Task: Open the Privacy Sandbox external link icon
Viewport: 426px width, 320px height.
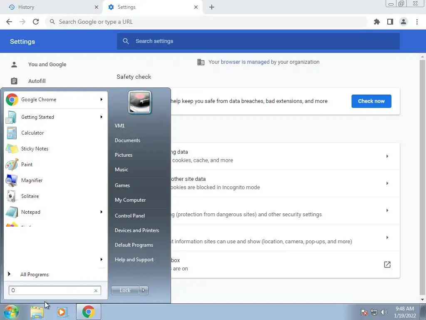Action: (387, 265)
